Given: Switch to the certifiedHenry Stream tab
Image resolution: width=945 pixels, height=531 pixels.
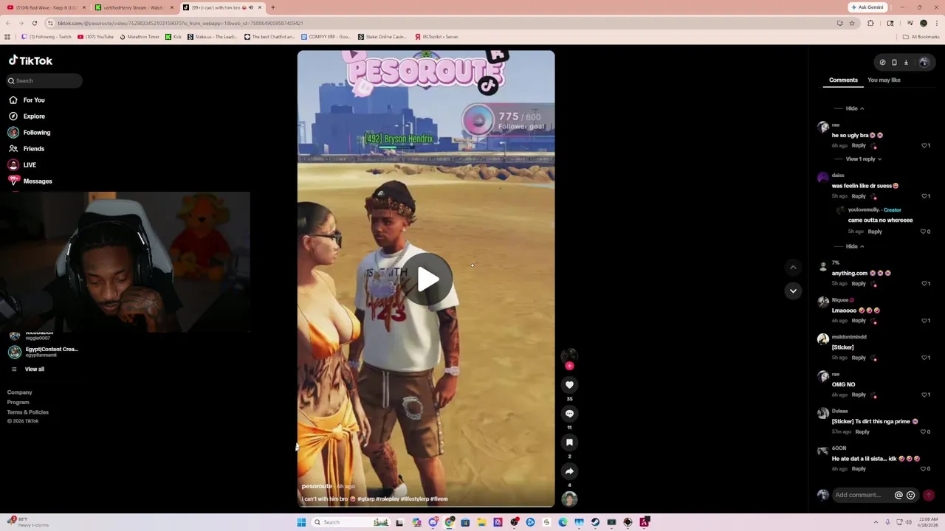Looking at the screenshot, I should point(134,7).
